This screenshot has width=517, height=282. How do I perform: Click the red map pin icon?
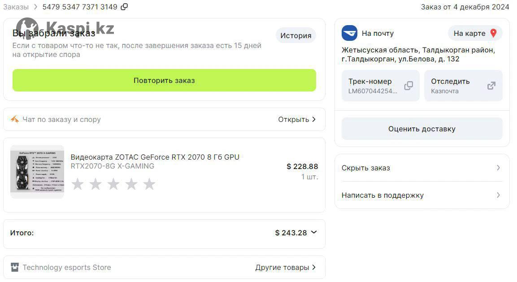pos(493,33)
